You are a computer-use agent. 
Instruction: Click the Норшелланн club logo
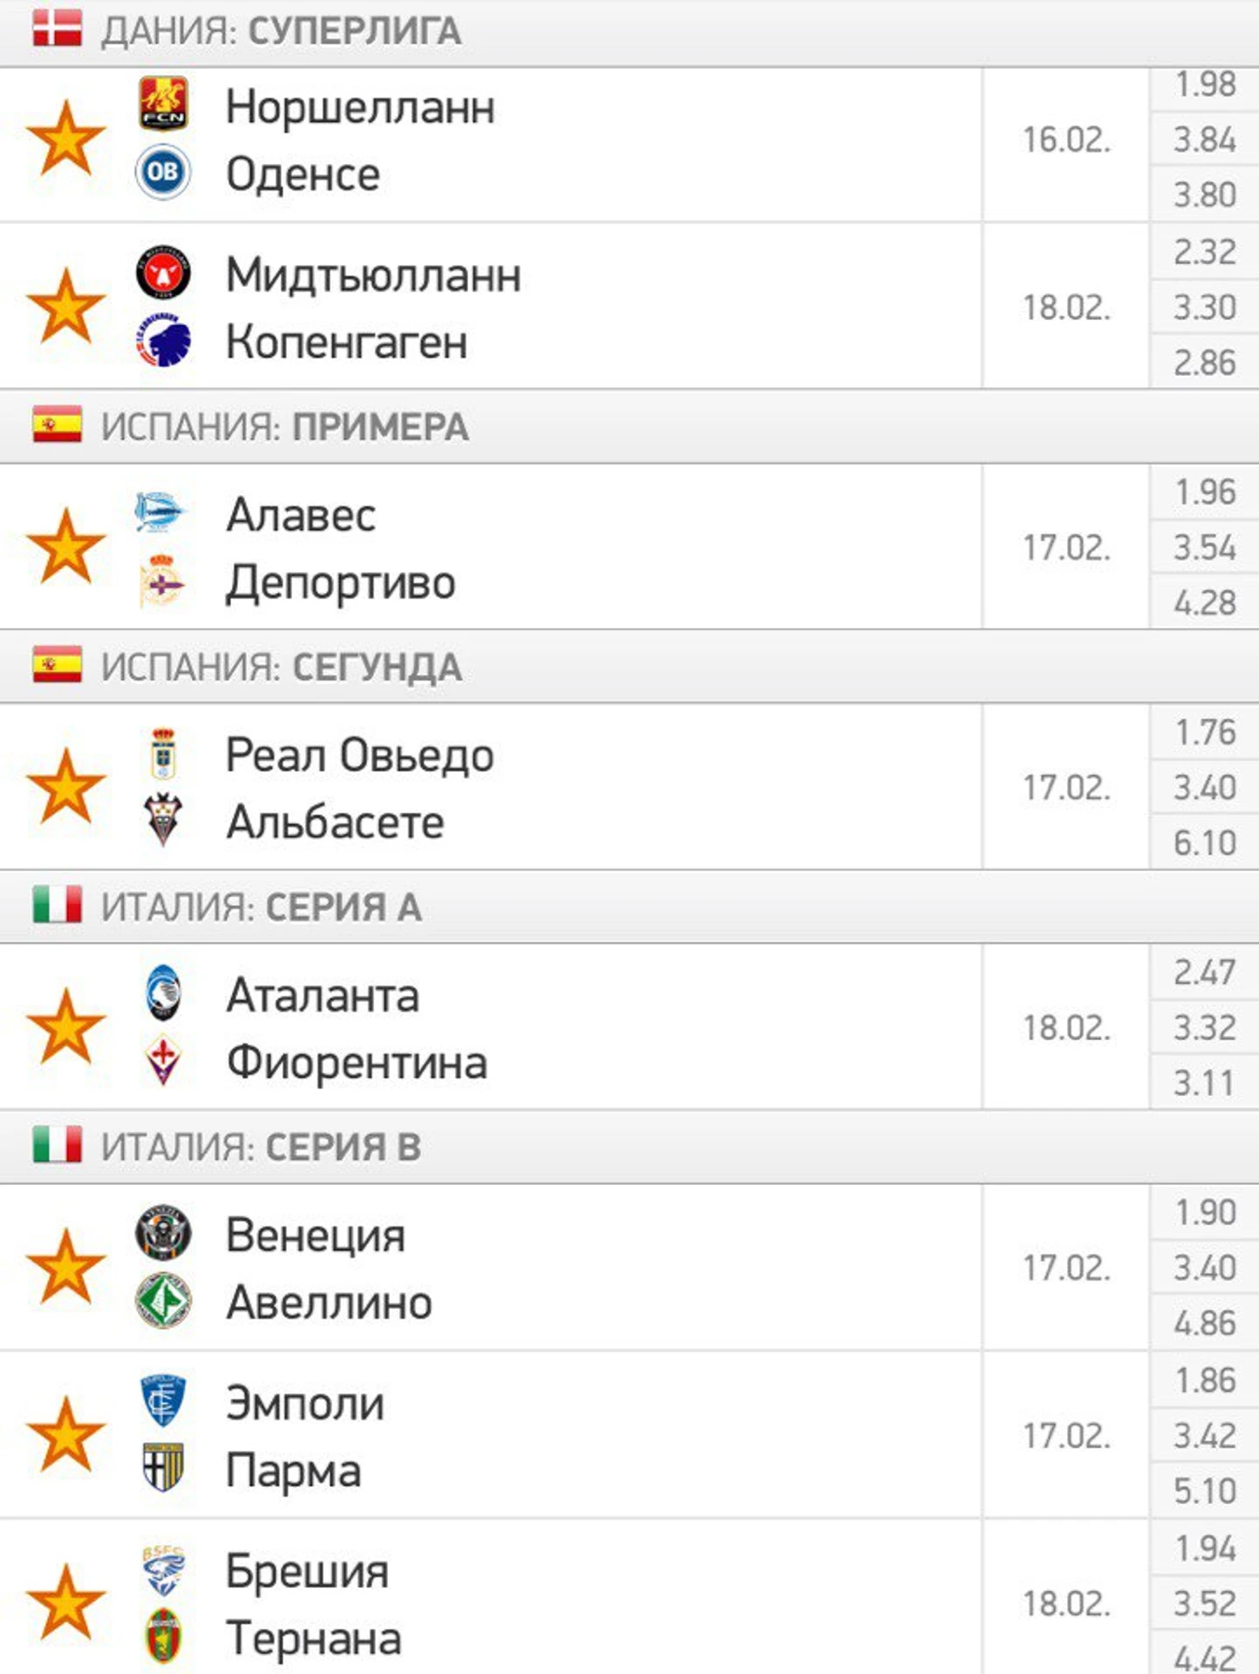(x=163, y=103)
